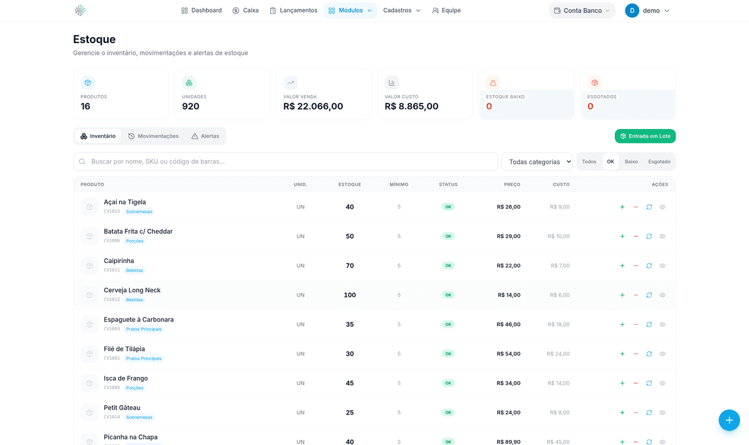
Task: Open Equipe in the top navigation
Action: click(446, 11)
